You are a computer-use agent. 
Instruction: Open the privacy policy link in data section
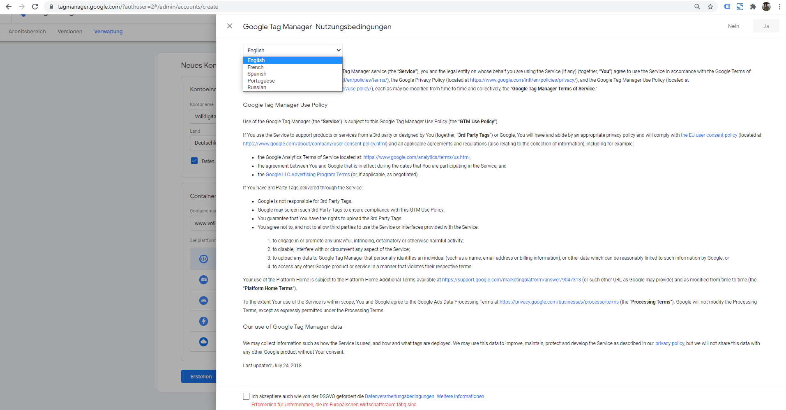coord(670,343)
